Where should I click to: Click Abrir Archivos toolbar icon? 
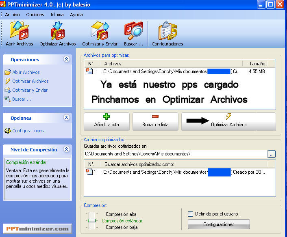point(19,31)
